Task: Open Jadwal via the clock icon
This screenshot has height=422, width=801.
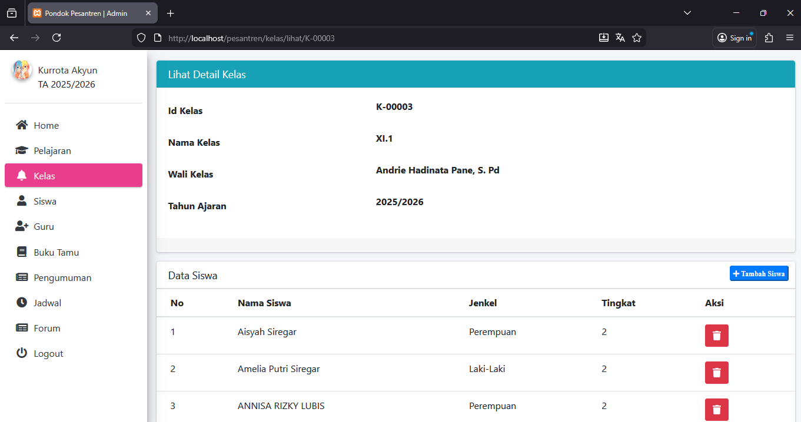Action: pyautogui.click(x=22, y=303)
